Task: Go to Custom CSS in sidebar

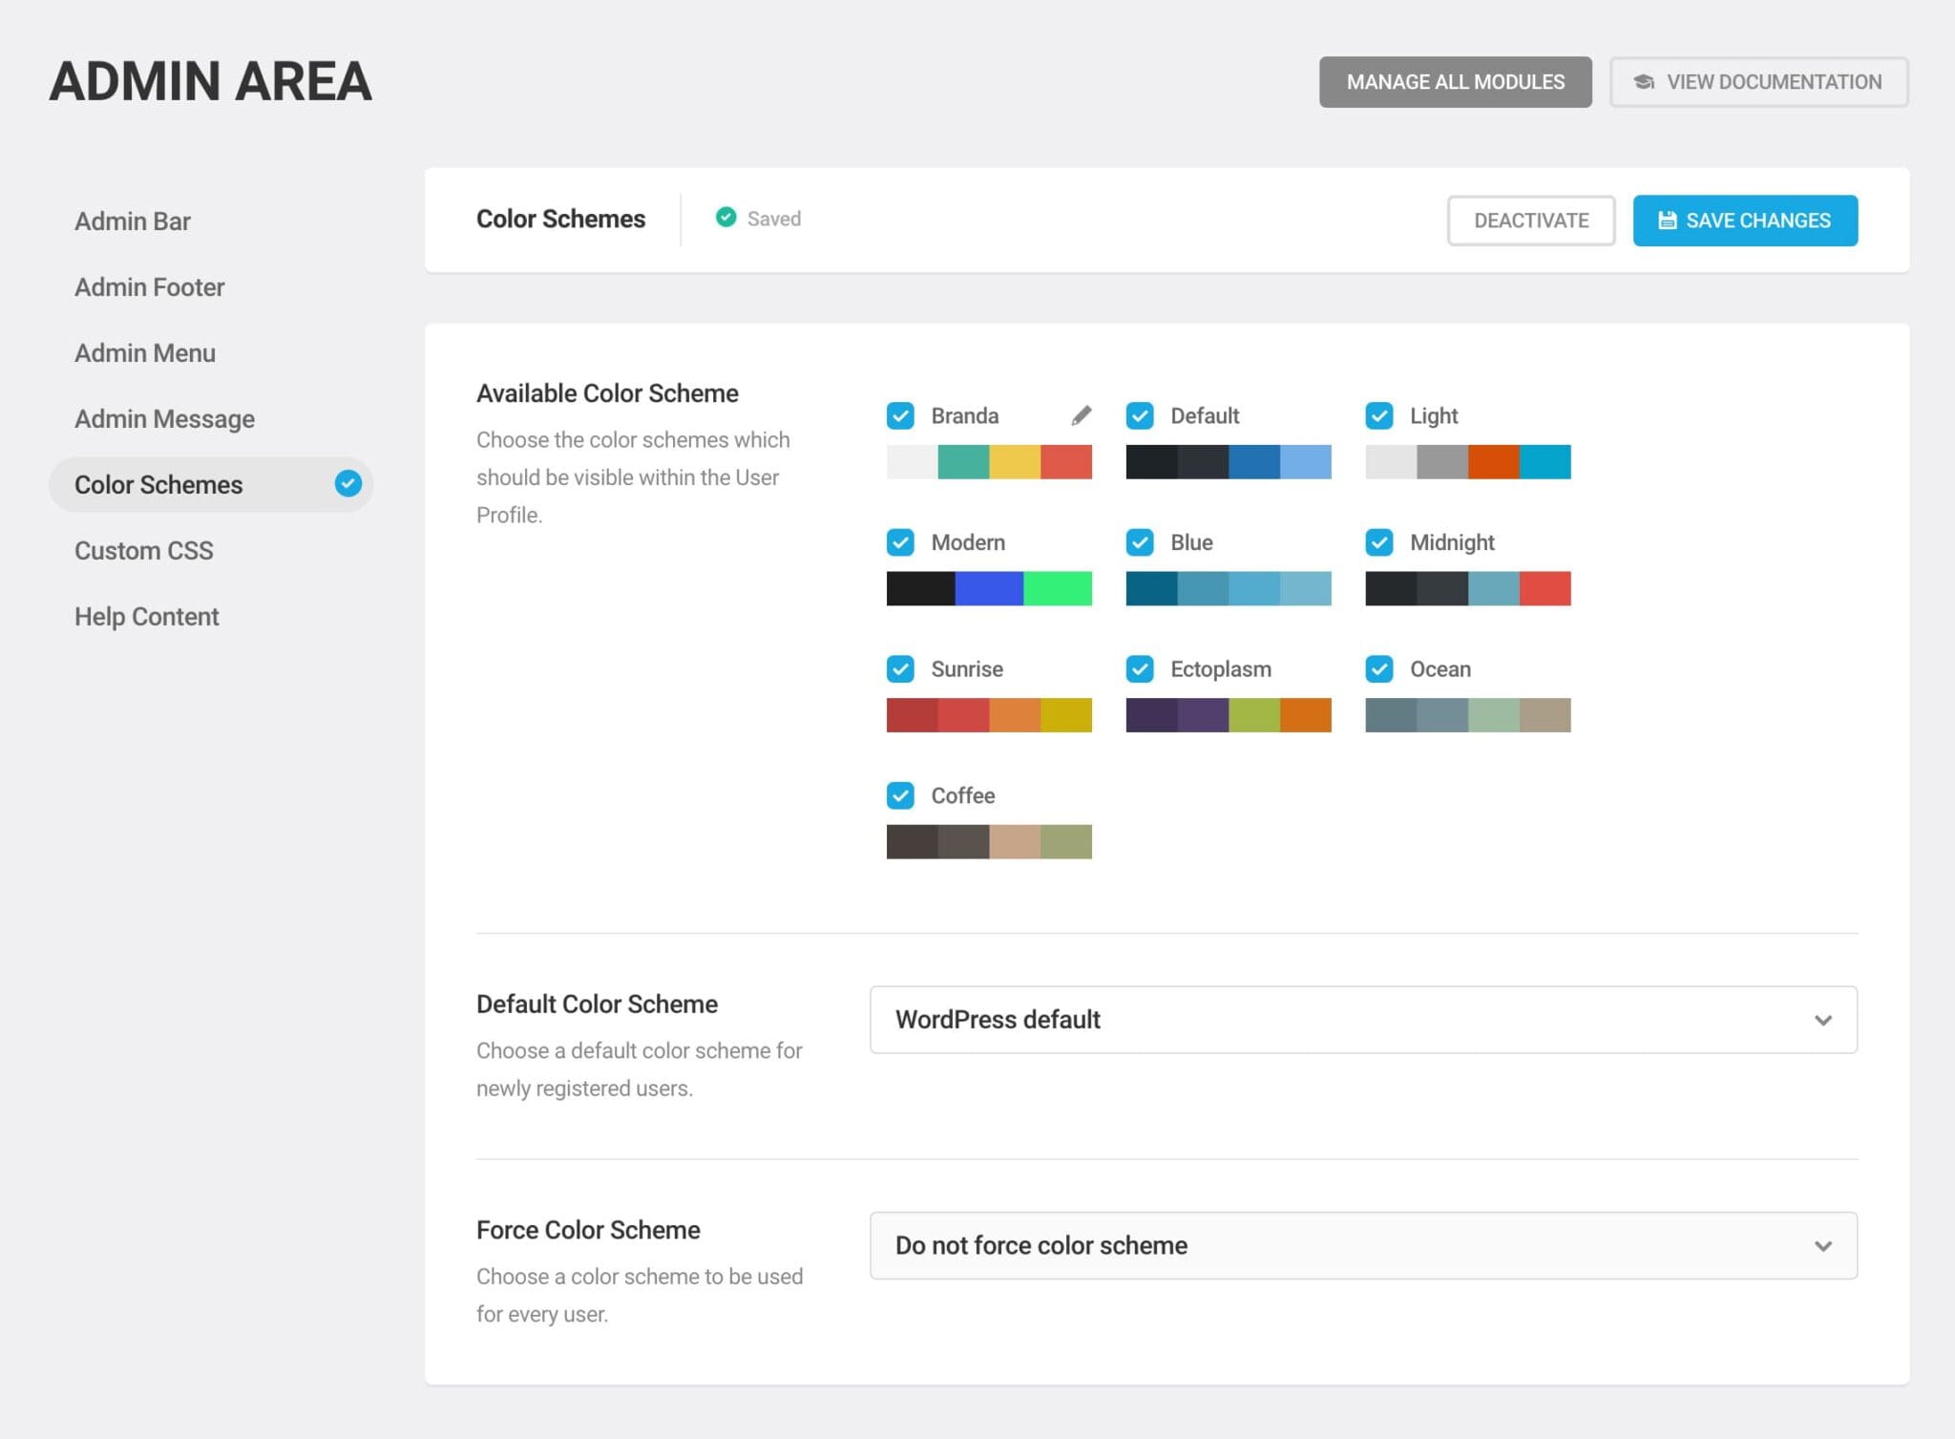Action: pyautogui.click(x=144, y=550)
